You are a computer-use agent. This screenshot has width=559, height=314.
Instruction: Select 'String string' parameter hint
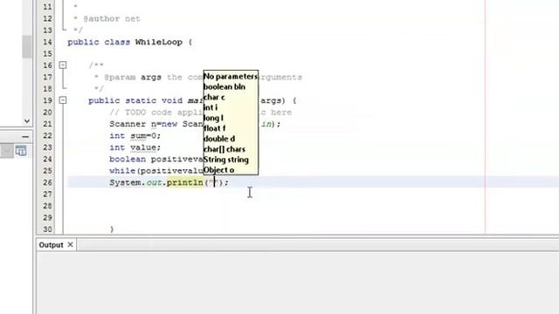[226, 160]
